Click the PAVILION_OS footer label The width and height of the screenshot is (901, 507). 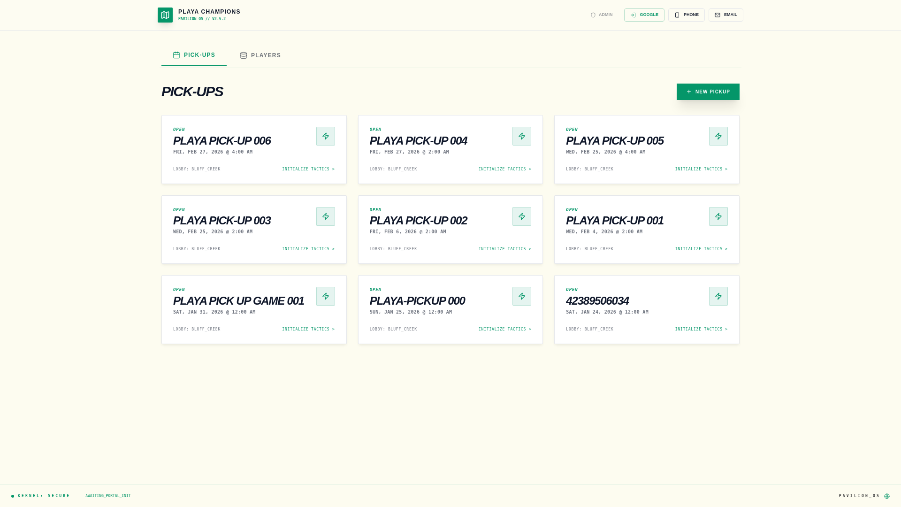(859, 496)
